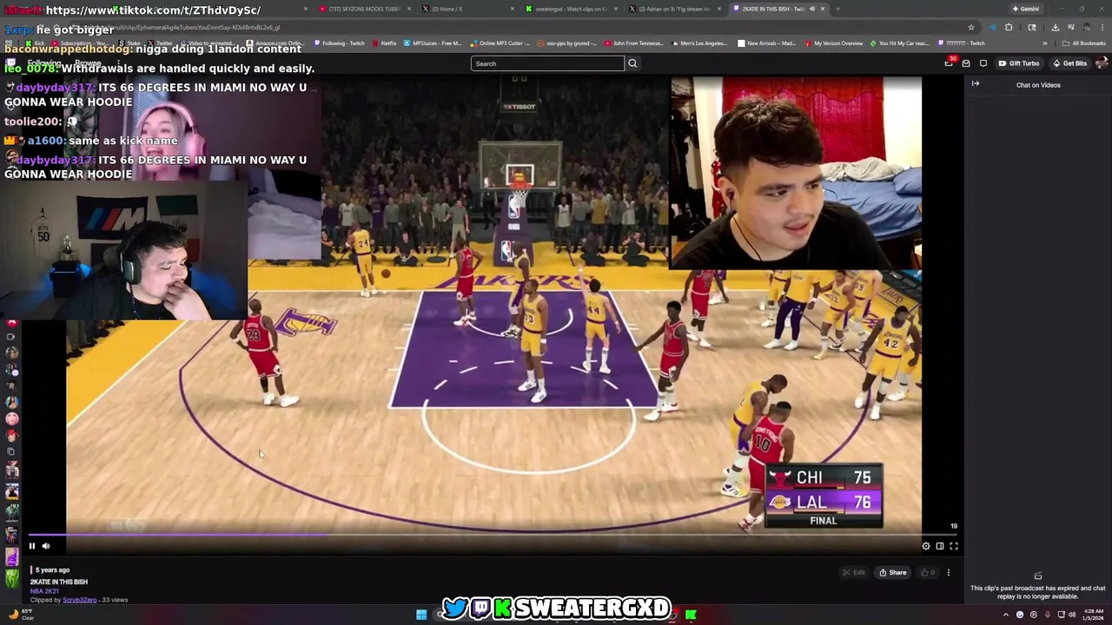Open the green Kick icon on taskbar
This screenshot has height=625, width=1112.
(x=691, y=615)
